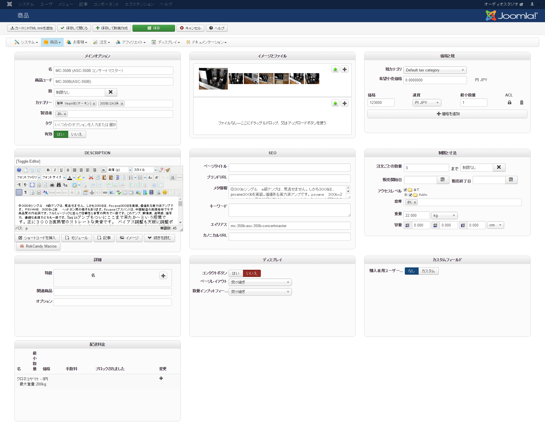545x441 pixels.
Task: Open the エクステンション top menu
Action: coord(139,4)
